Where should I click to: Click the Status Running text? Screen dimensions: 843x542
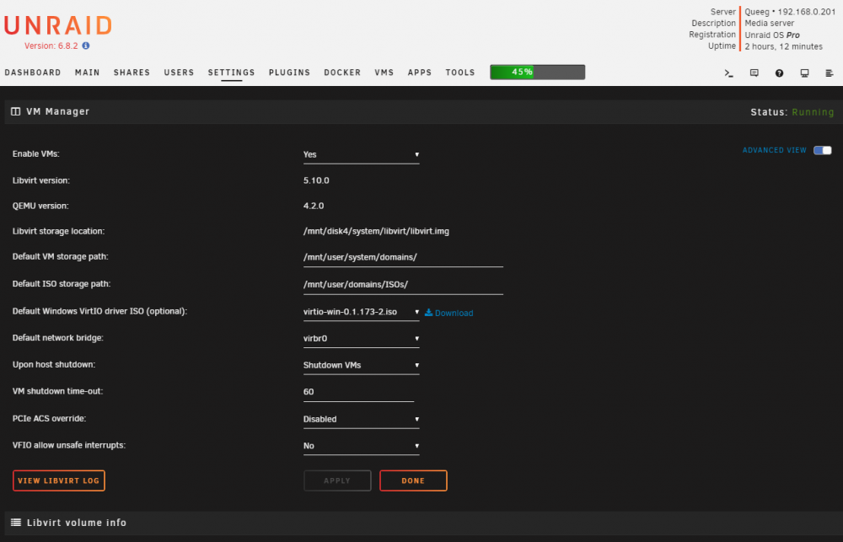[x=813, y=112]
